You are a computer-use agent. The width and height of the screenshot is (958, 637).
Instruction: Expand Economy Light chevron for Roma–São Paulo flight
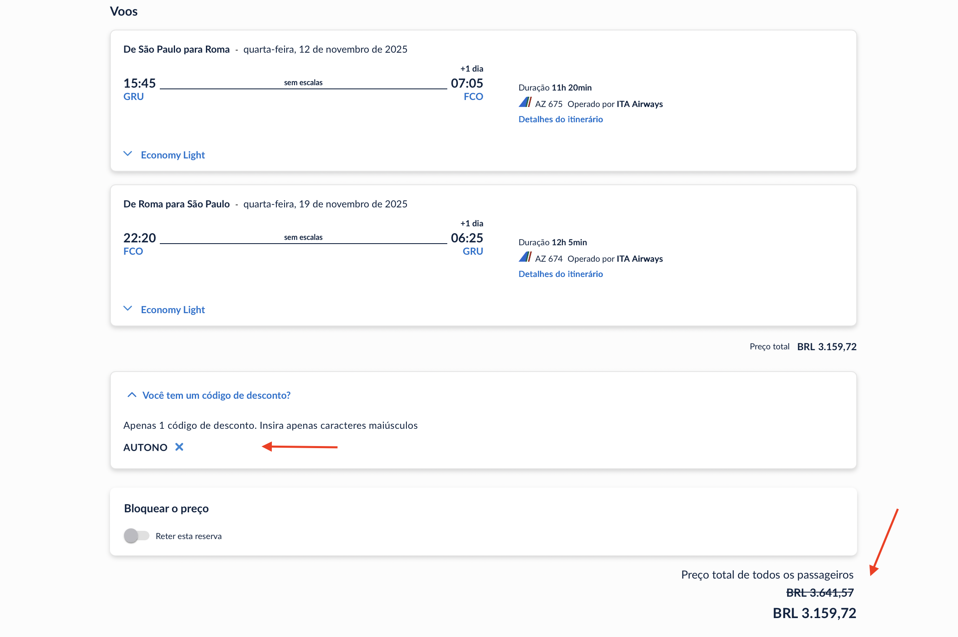tap(128, 309)
